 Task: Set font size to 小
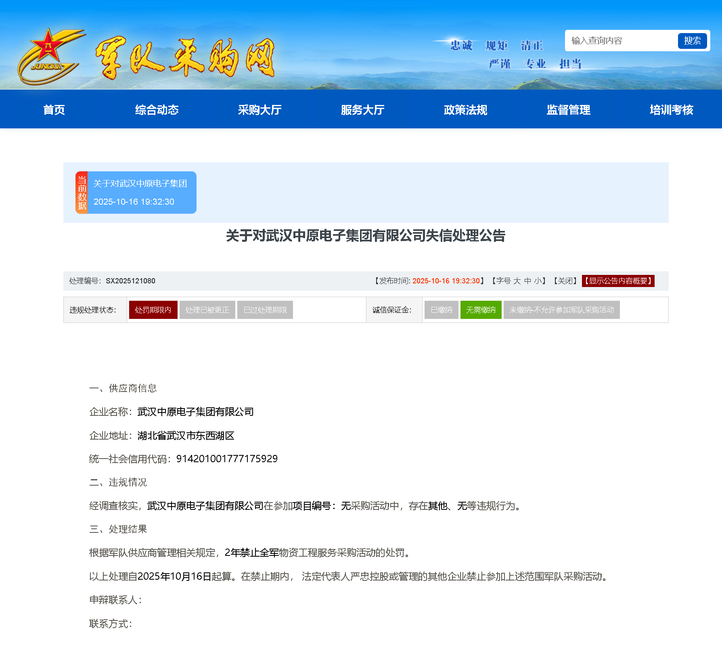[x=538, y=281]
